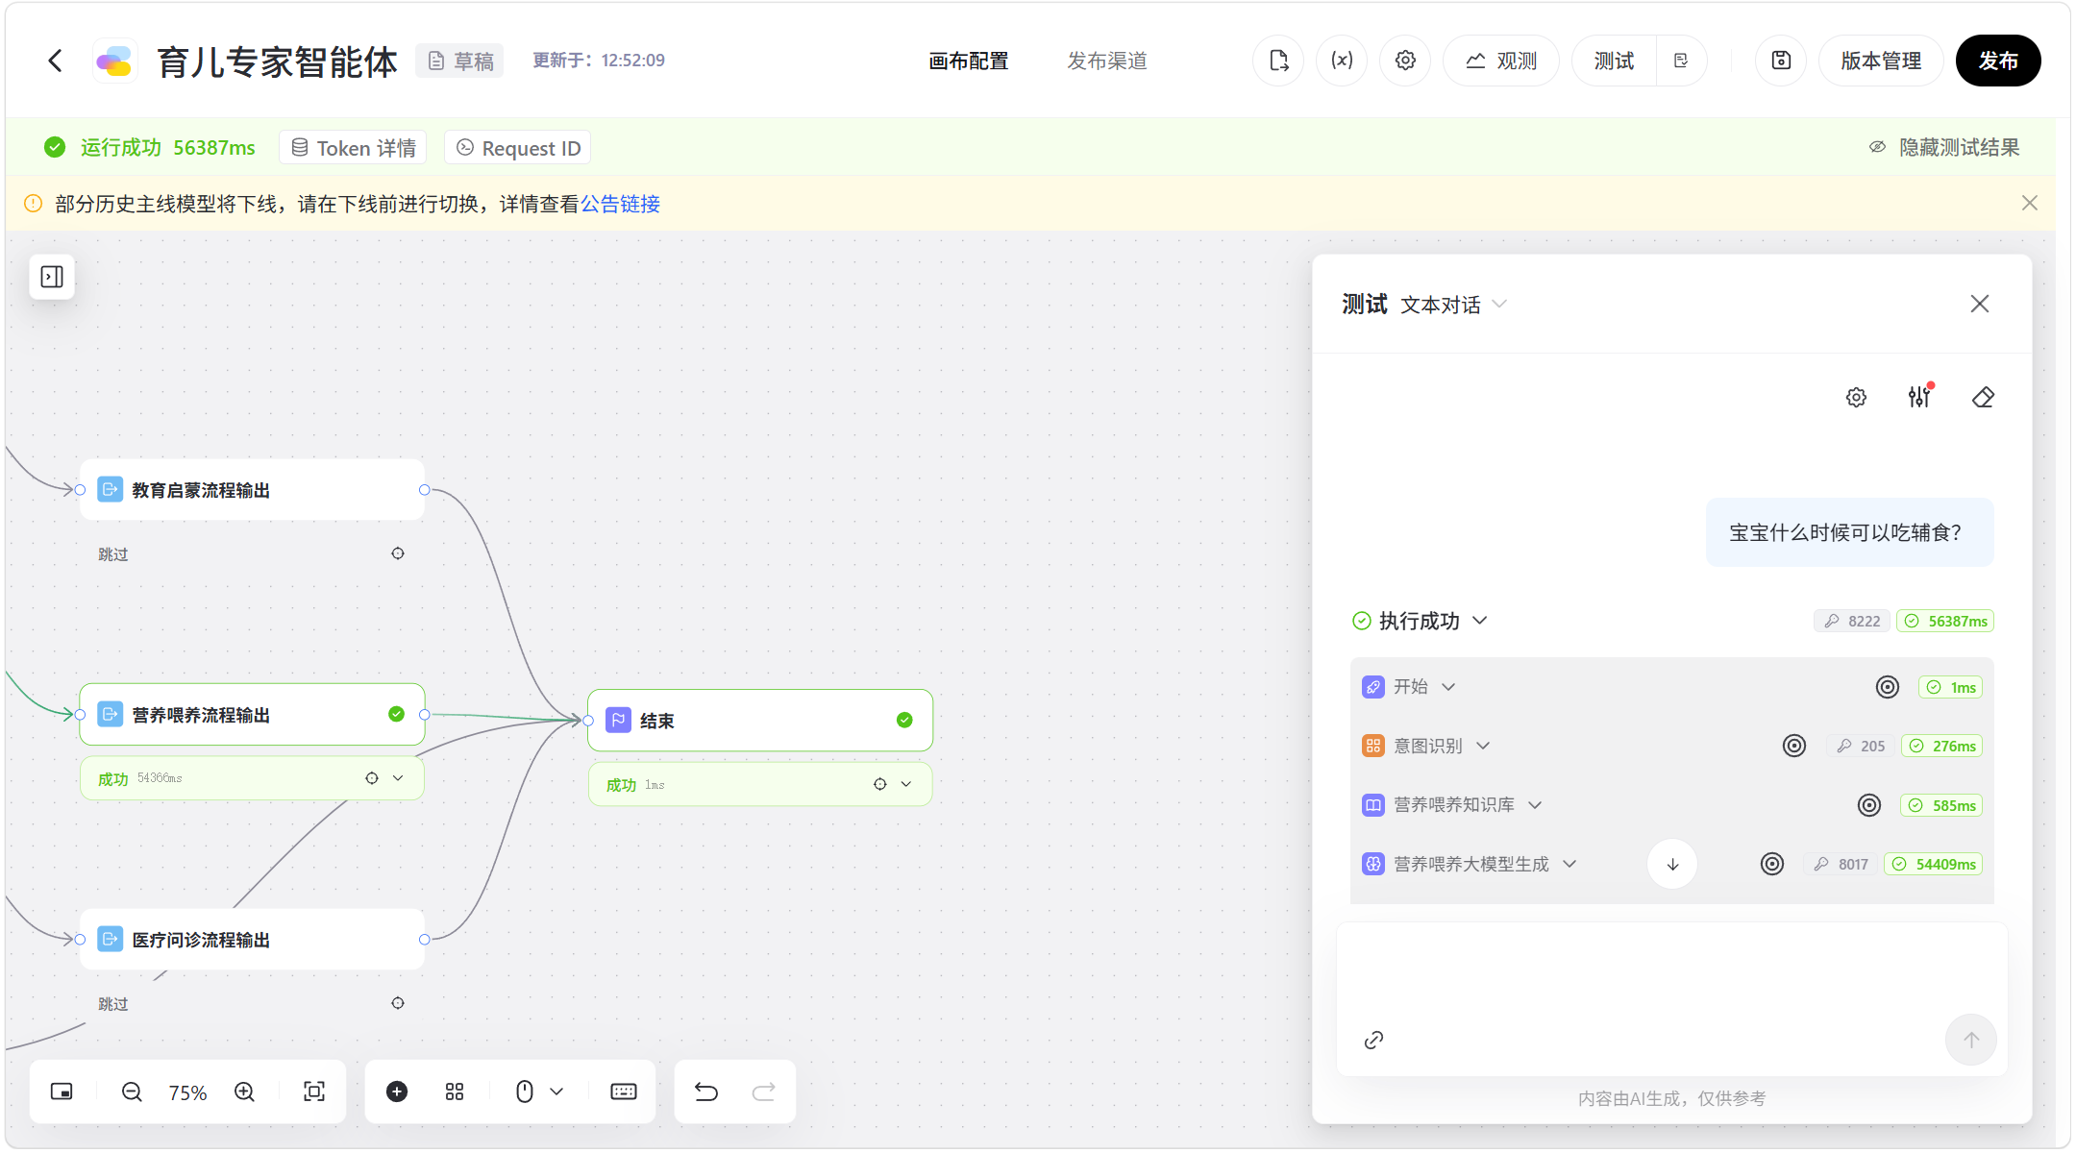Open the export file icon in header

(1278, 61)
